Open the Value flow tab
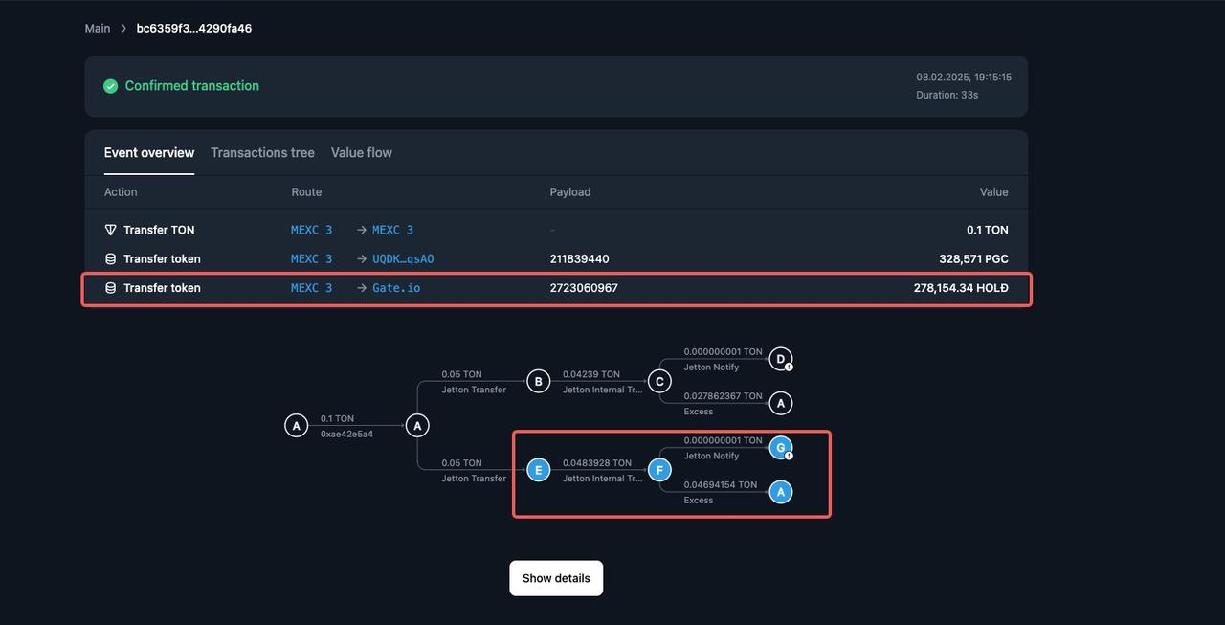This screenshot has width=1225, height=625. pos(361,153)
